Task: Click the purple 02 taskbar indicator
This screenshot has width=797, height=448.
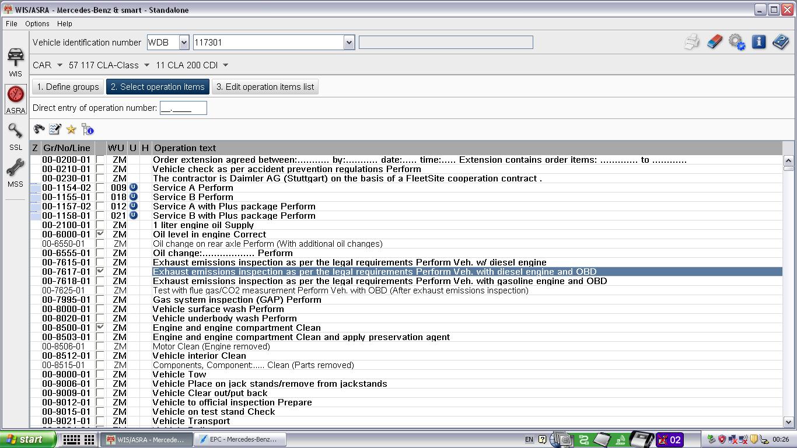Action: (x=669, y=439)
